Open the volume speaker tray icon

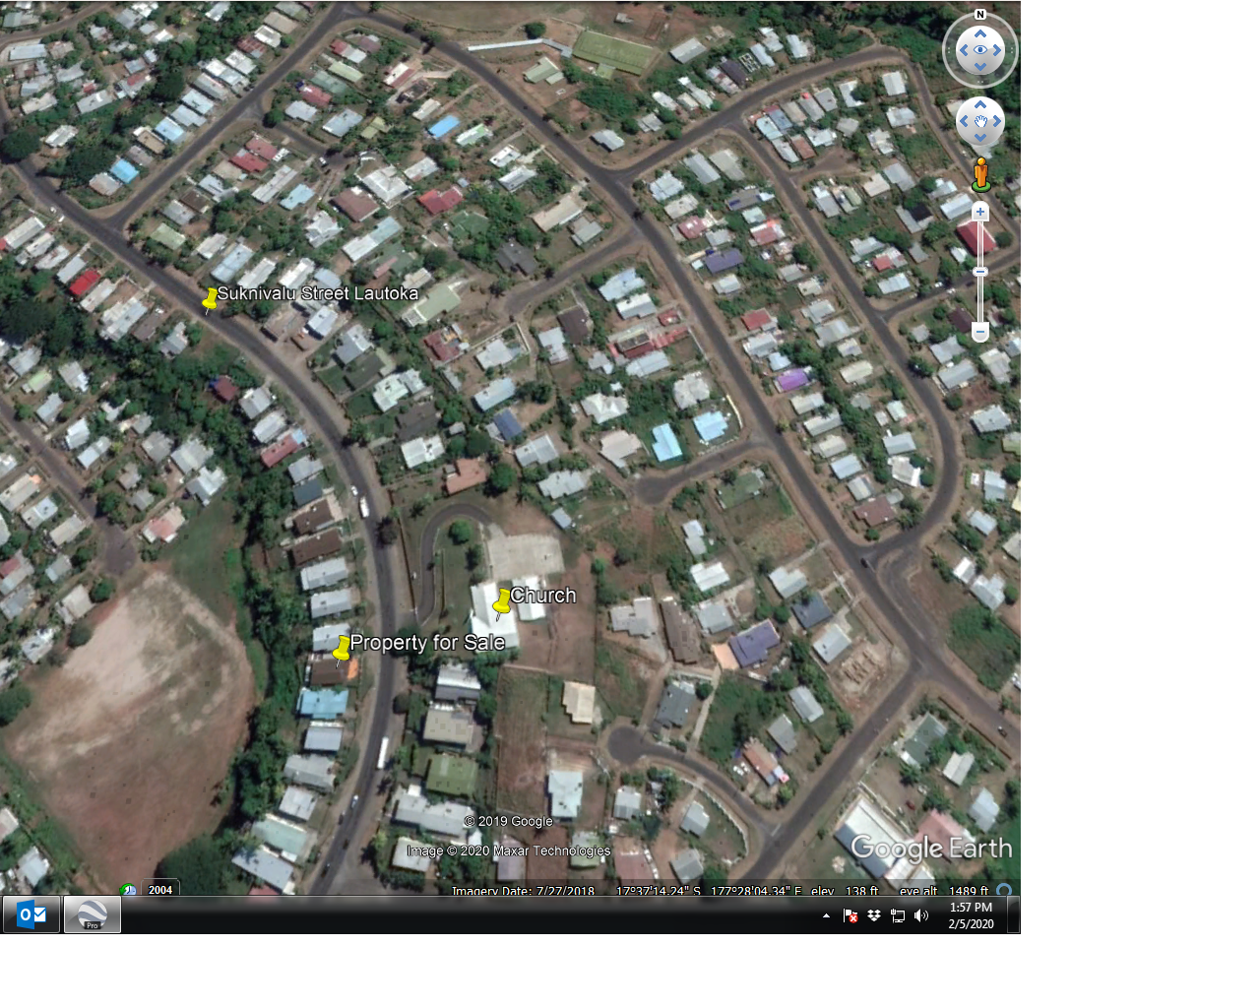tap(920, 915)
